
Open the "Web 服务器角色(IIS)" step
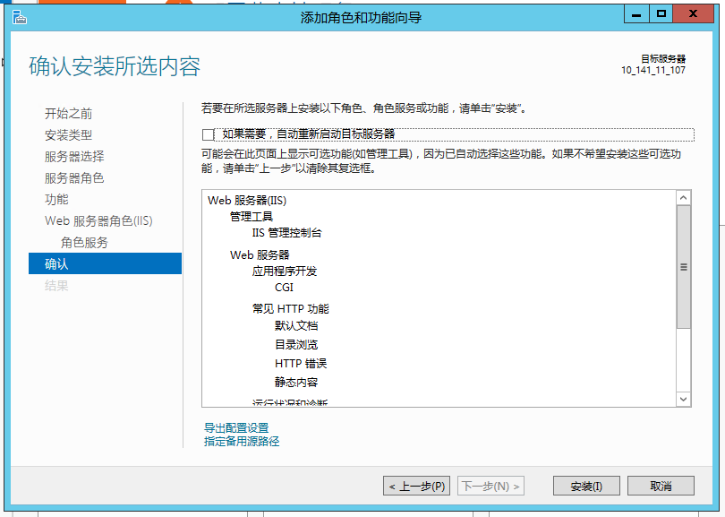coord(86,220)
